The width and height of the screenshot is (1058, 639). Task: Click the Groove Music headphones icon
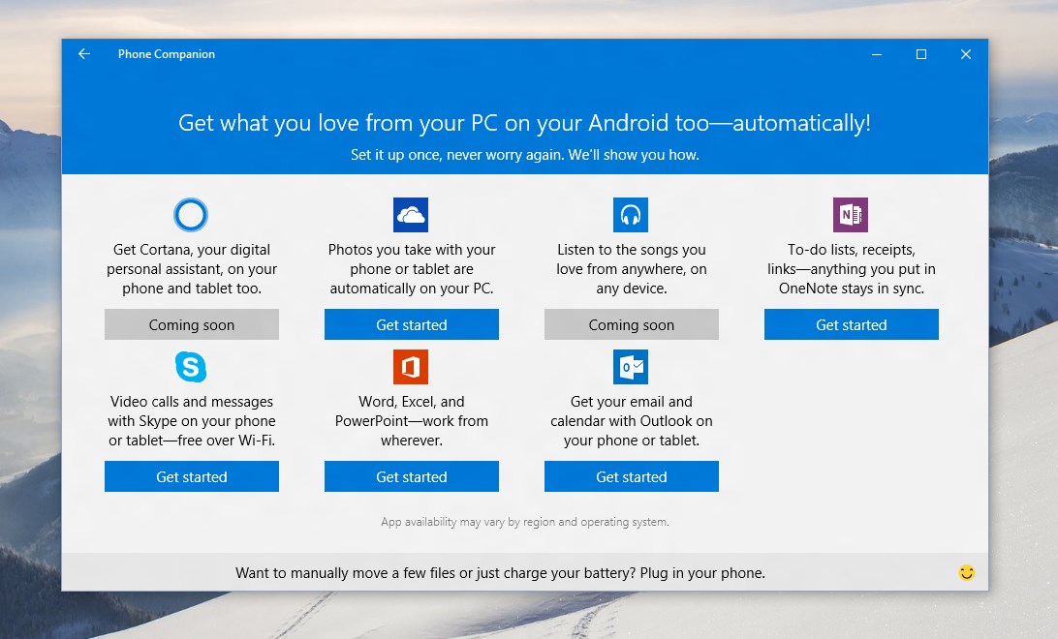(631, 215)
